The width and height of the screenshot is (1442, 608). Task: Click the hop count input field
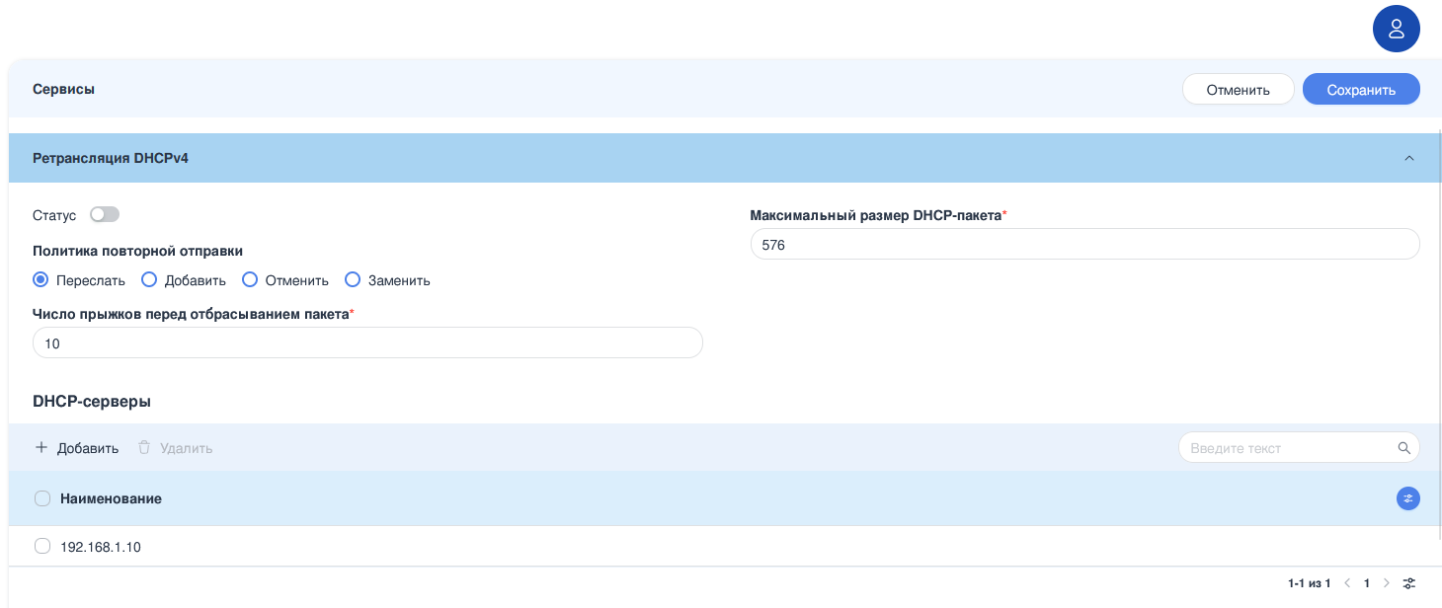pyautogui.click(x=367, y=343)
